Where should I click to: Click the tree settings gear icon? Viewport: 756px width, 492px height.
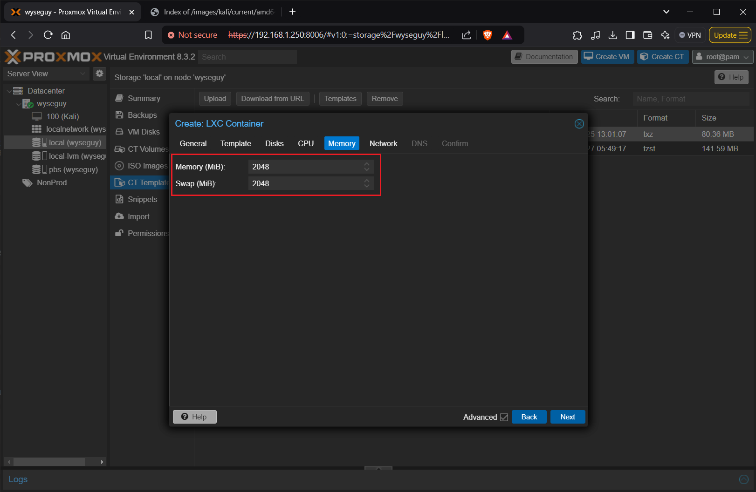(99, 74)
